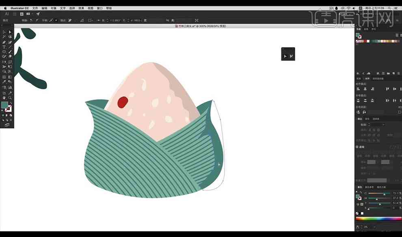Click the X coordinate field in the control bar
This screenshot has width=402, height=237.
point(115,20)
